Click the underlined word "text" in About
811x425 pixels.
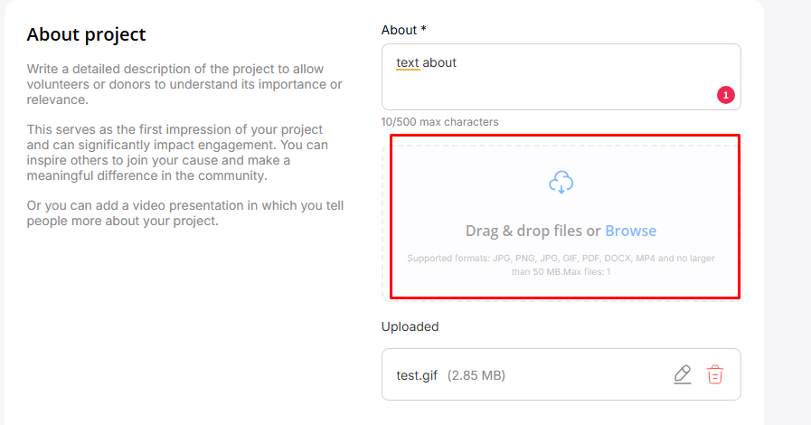(x=408, y=62)
